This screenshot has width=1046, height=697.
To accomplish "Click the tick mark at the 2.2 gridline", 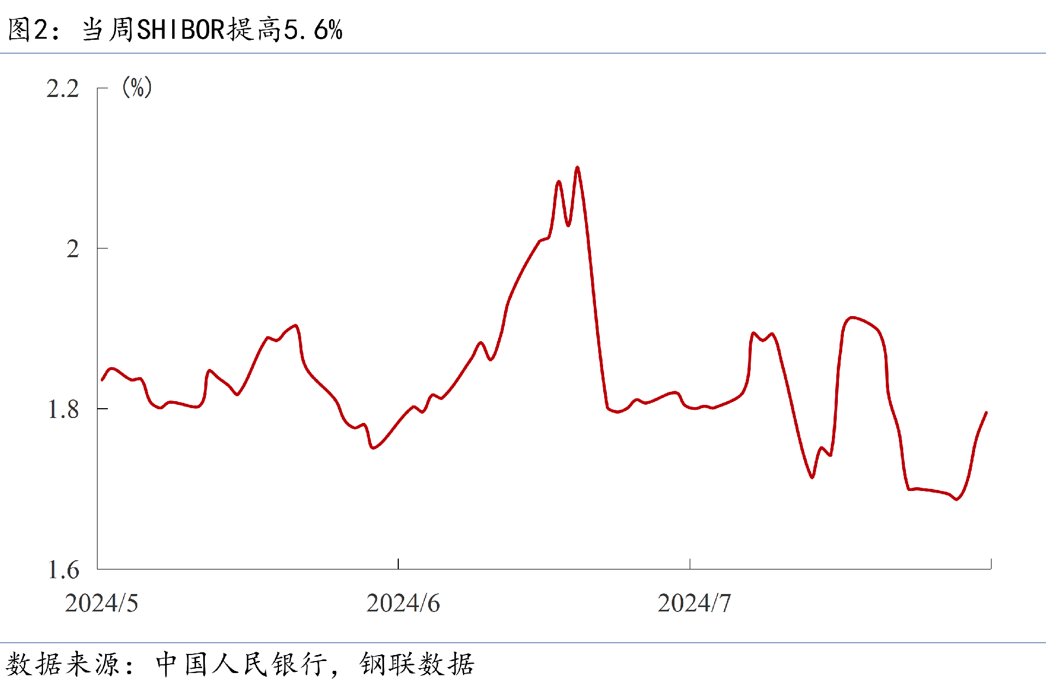I will point(102,88).
